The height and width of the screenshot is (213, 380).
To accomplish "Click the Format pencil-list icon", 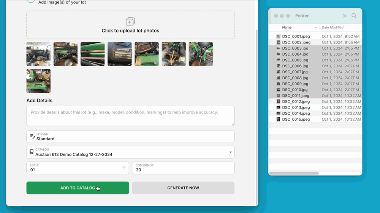I will click(32, 137).
